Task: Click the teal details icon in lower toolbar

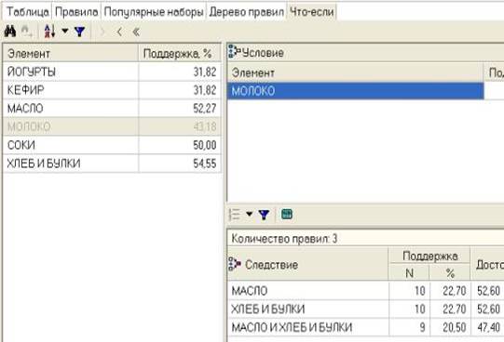Action: (287, 214)
